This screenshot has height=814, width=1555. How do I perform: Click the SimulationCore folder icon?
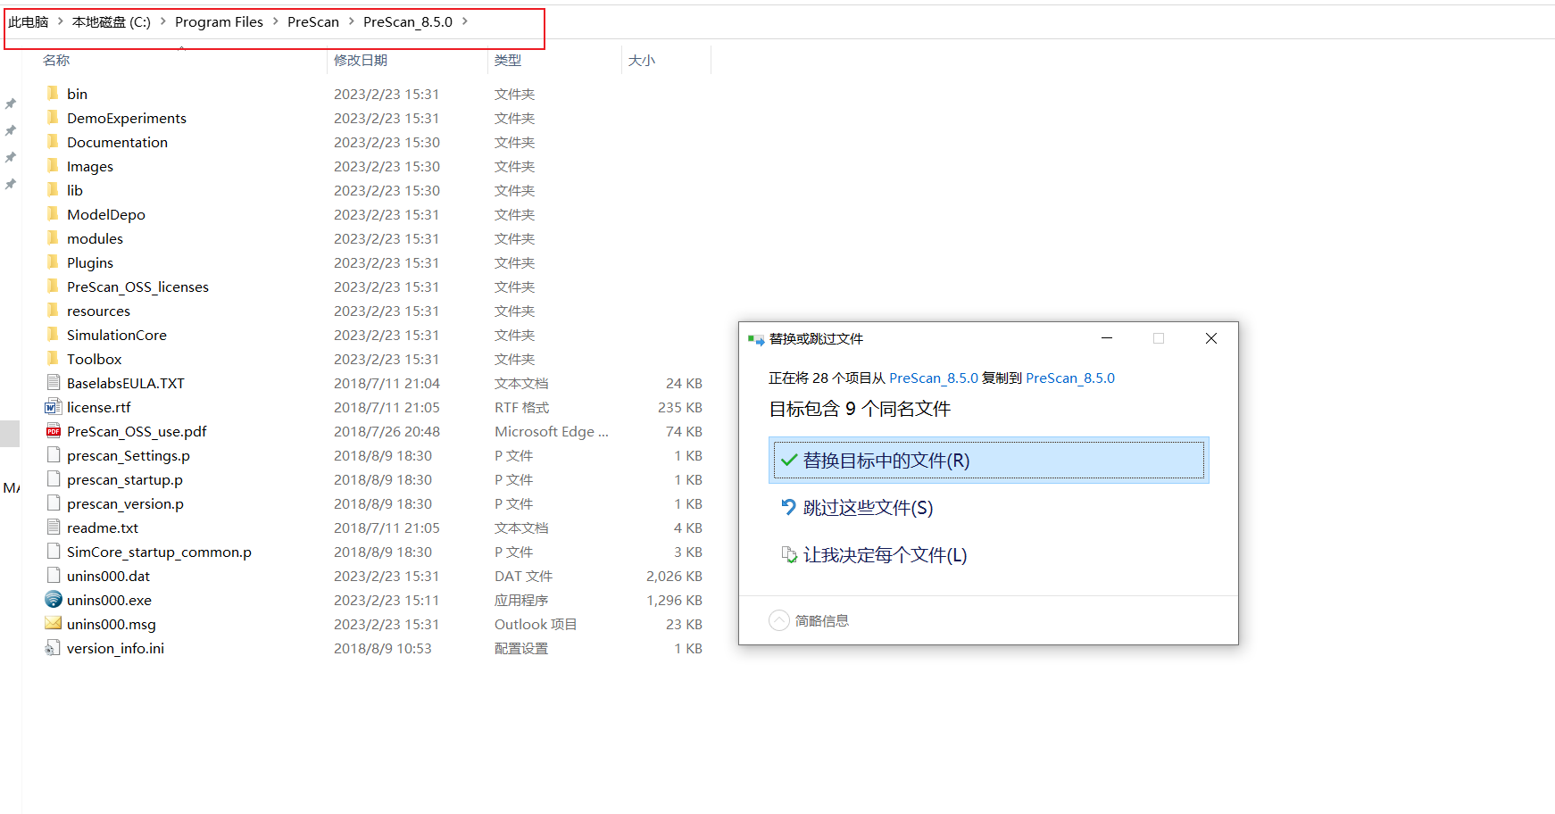(x=53, y=334)
